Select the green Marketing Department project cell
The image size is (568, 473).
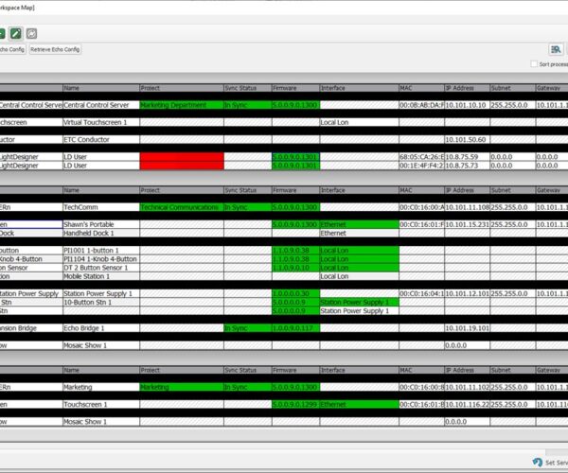(x=181, y=105)
